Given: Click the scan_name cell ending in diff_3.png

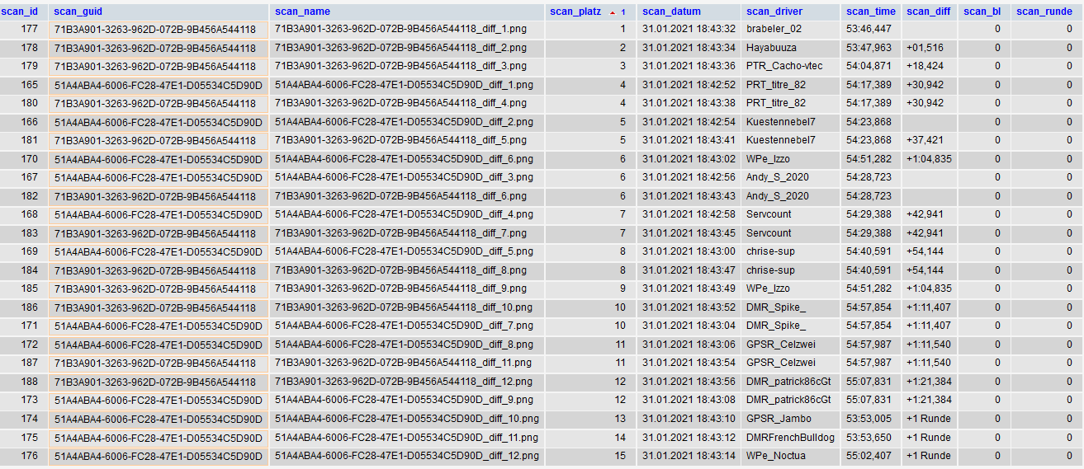Looking at the screenshot, I should click(x=400, y=66).
